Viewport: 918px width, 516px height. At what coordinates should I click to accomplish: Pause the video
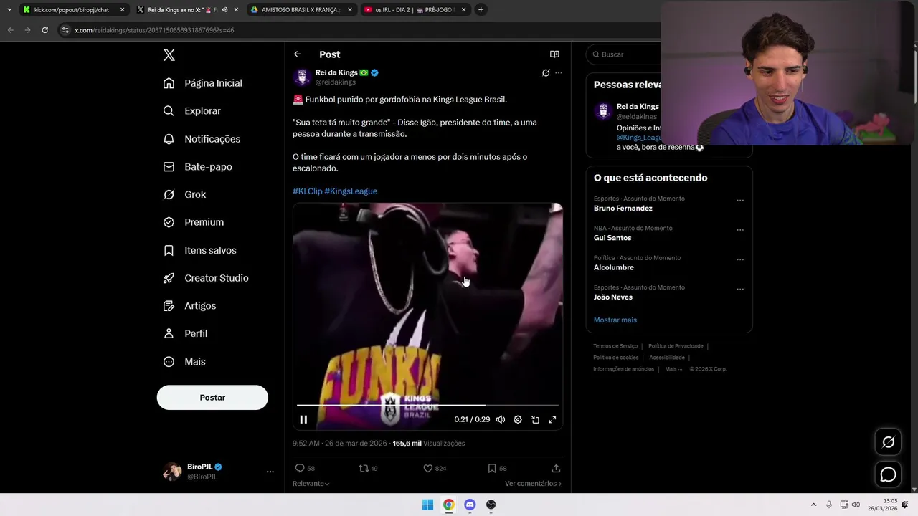(303, 420)
